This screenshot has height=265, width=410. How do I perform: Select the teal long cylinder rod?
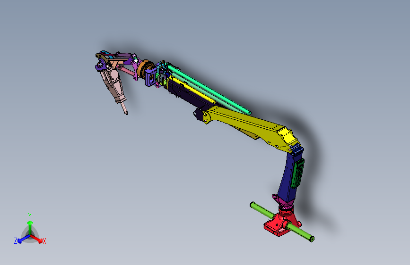coord(209,90)
